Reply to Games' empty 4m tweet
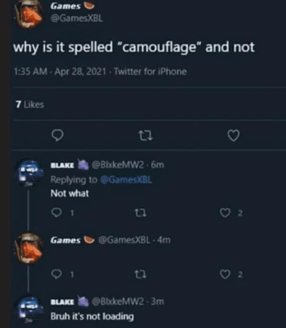Screen dimensions: 286x328 (x=57, y=274)
